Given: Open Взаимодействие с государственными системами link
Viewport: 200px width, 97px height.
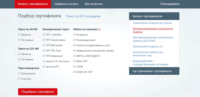Looking at the screenshot, I should (x=150, y=63).
